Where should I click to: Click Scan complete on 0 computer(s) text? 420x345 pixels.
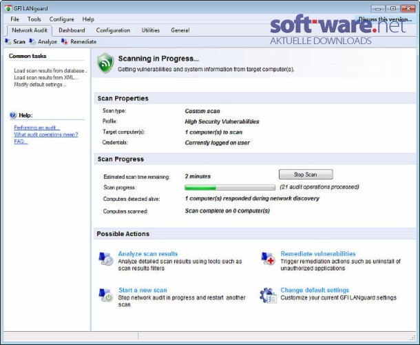(x=227, y=210)
